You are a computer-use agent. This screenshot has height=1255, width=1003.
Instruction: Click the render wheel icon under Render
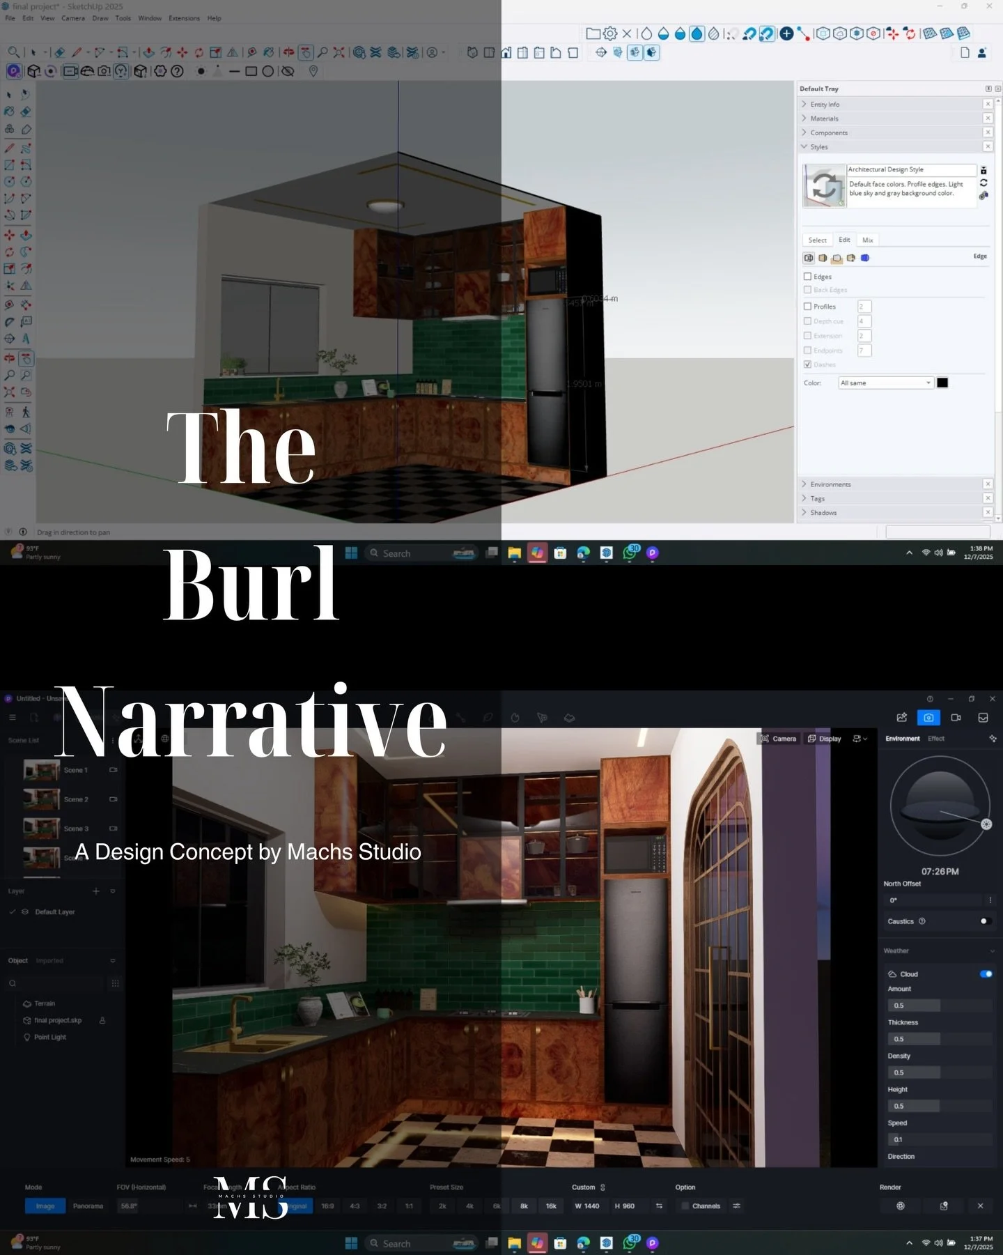pos(901,1206)
